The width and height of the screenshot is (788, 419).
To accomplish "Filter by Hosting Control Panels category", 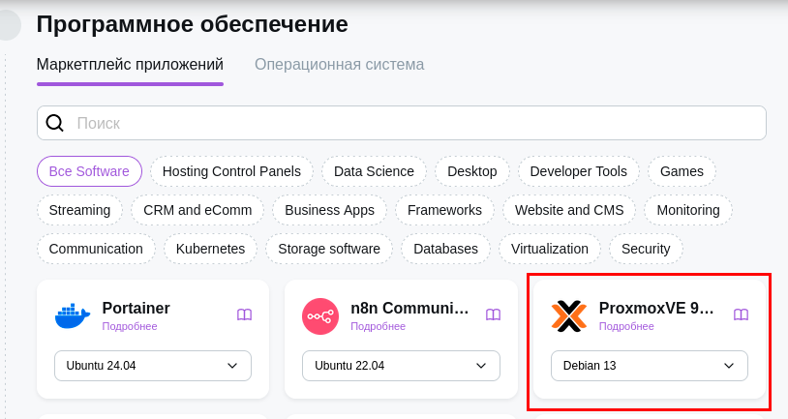I will 231,171.
